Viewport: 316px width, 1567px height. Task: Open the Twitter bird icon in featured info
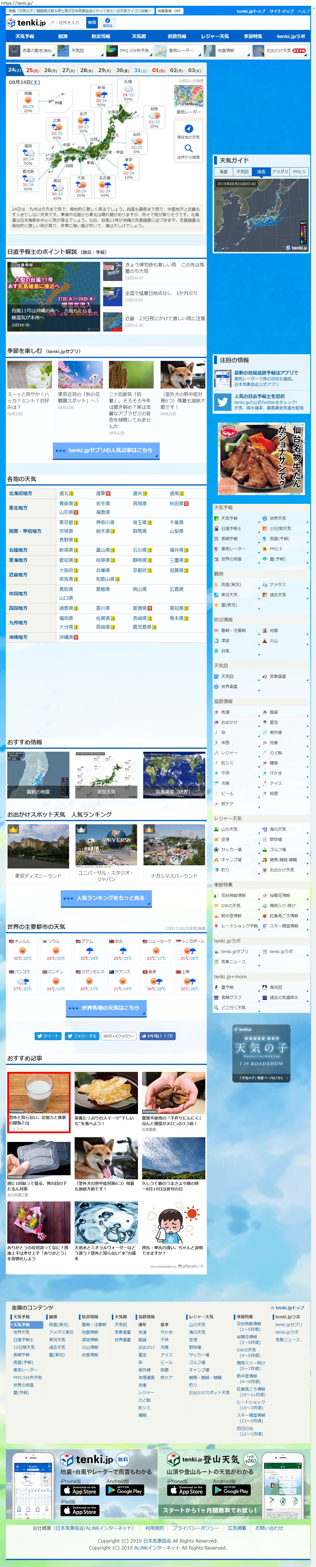[222, 402]
